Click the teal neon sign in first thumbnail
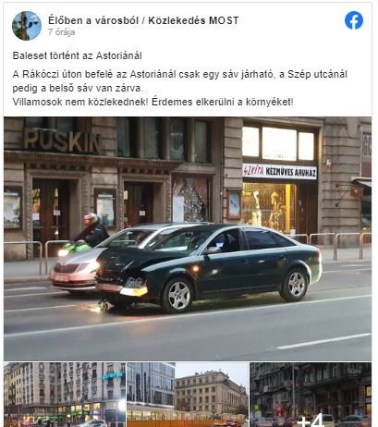378x427 pixels. click(x=112, y=375)
